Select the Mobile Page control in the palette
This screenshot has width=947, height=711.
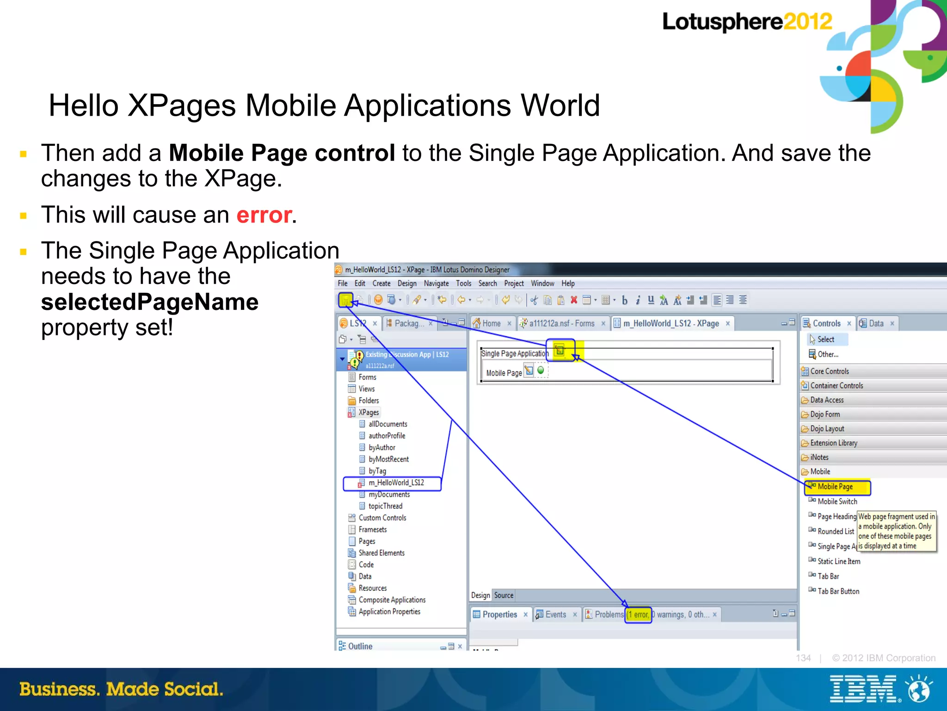[835, 487]
